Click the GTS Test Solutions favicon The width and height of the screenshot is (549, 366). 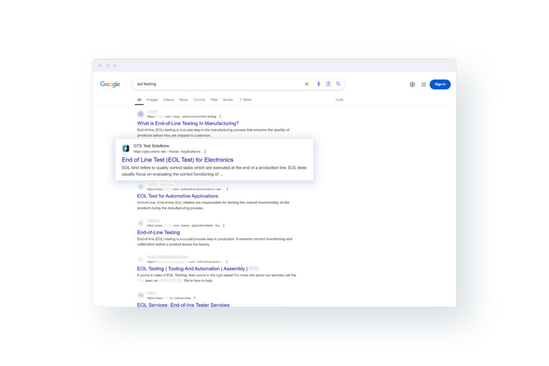tap(125, 149)
